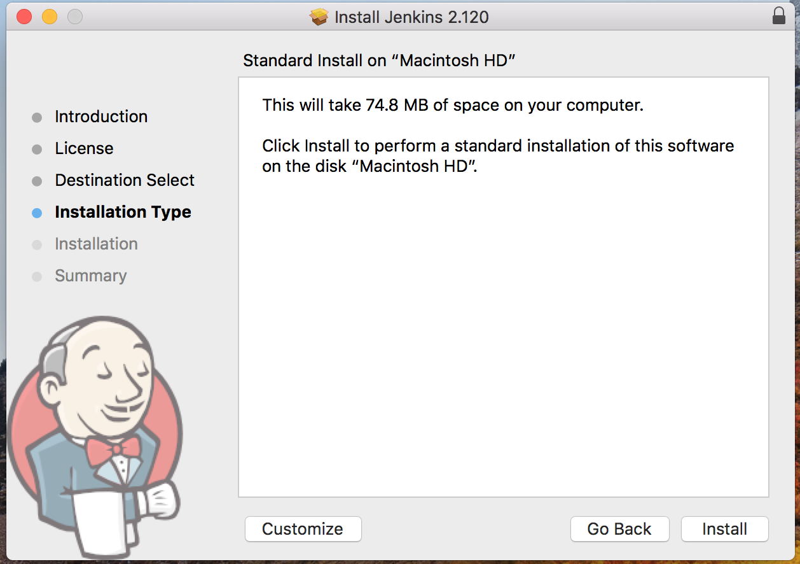Select the License step in sidebar

84,148
